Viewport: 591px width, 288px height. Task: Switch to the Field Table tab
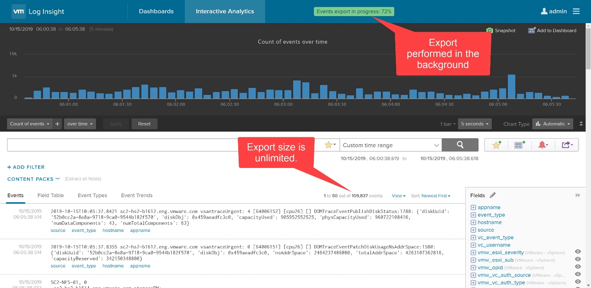coord(51,196)
